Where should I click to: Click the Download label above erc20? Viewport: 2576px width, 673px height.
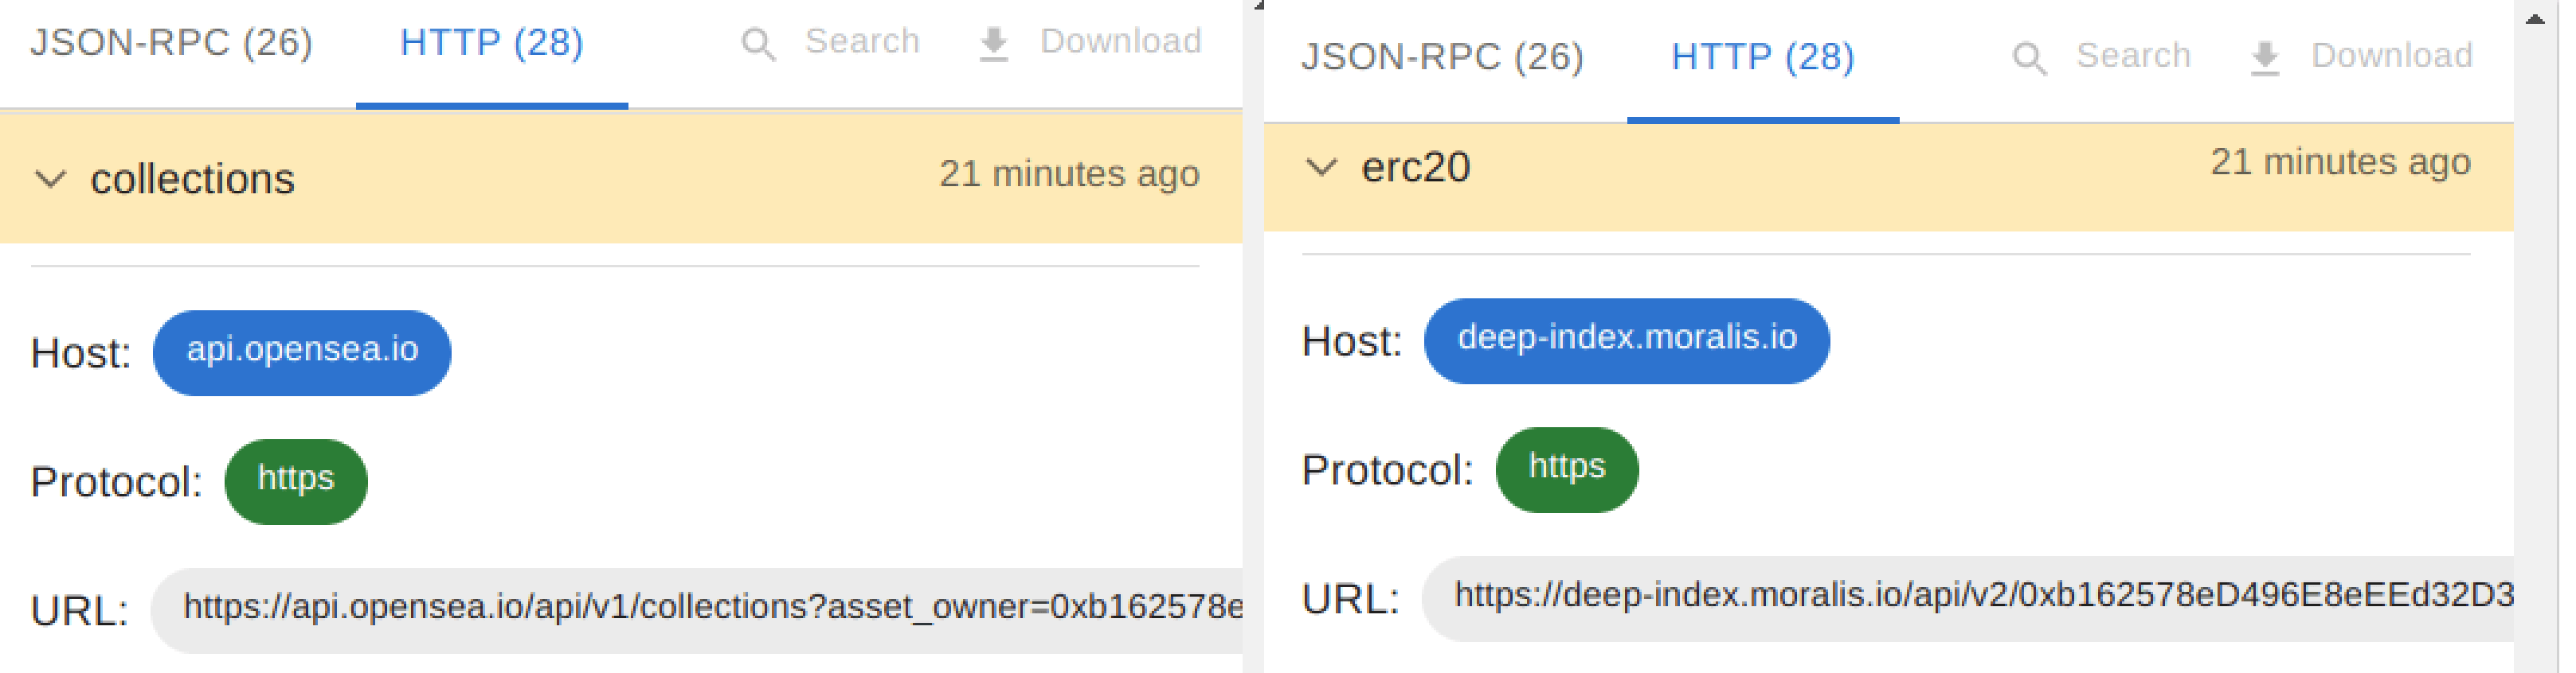2391,56
